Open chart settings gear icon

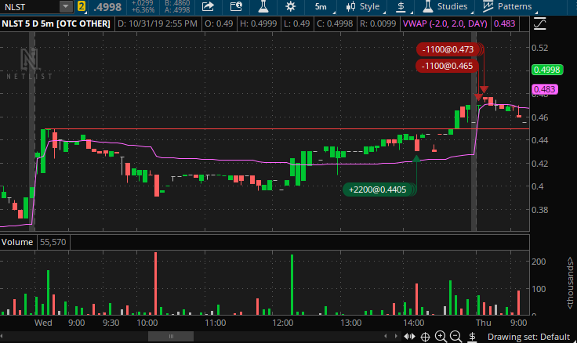coord(290,6)
